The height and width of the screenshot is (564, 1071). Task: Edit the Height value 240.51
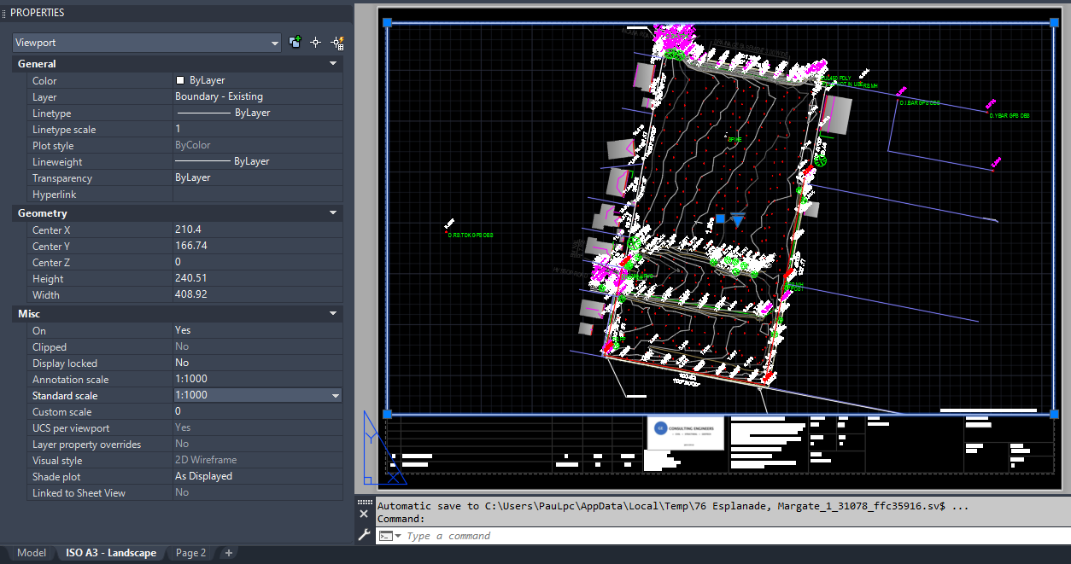[258, 278]
